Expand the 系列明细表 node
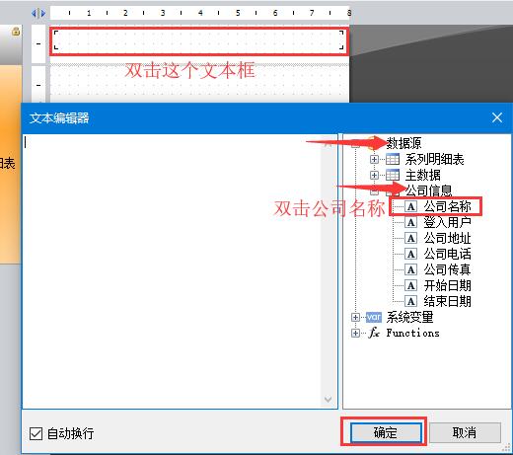The height and width of the screenshot is (455, 513). [x=374, y=159]
